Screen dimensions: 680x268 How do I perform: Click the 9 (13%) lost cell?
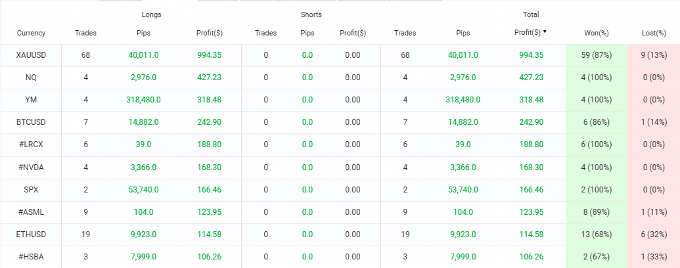point(654,55)
